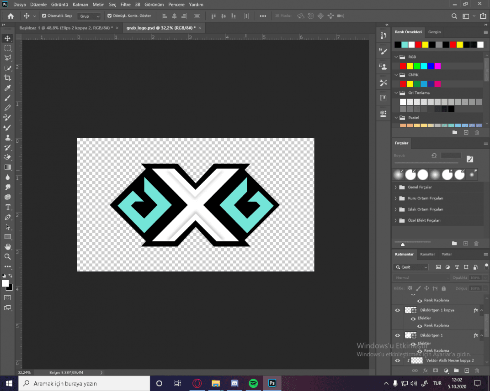This screenshot has width=490, height=391.
Task: Choose the Eyedropper tool
Action: click(7, 88)
